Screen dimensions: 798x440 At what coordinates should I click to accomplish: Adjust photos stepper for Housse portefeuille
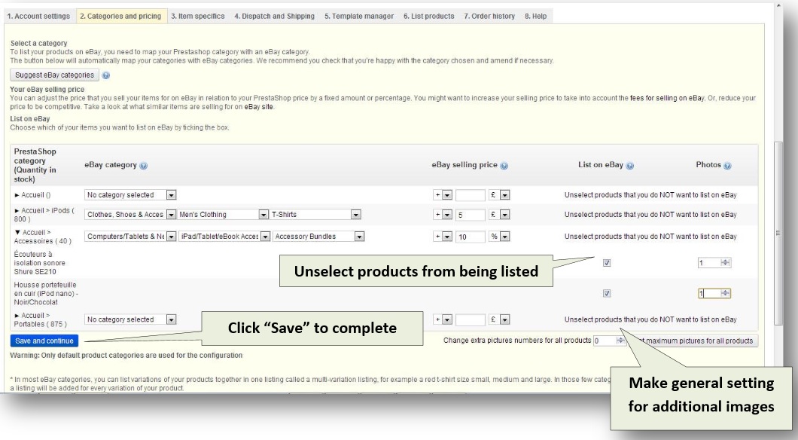tap(725, 293)
